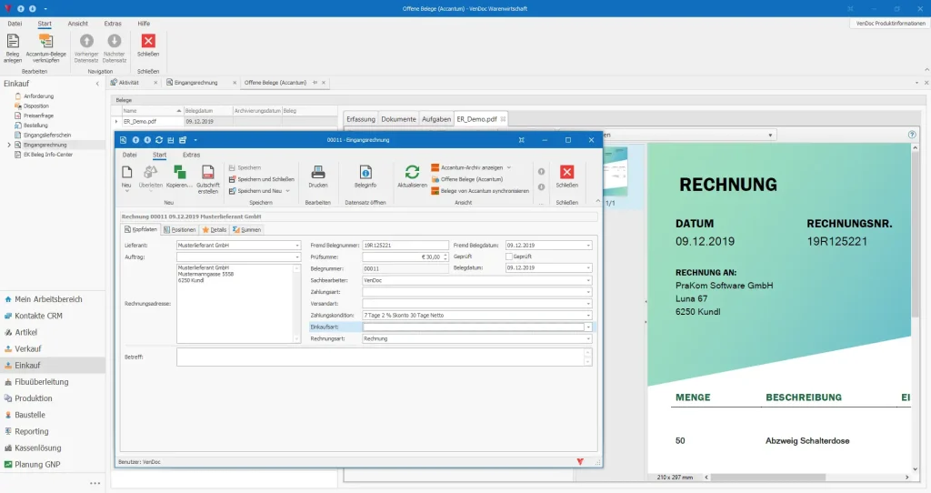Open the Einkaufsart dropdown arrow
Screen dimensions: 931x493
[x=588, y=327]
